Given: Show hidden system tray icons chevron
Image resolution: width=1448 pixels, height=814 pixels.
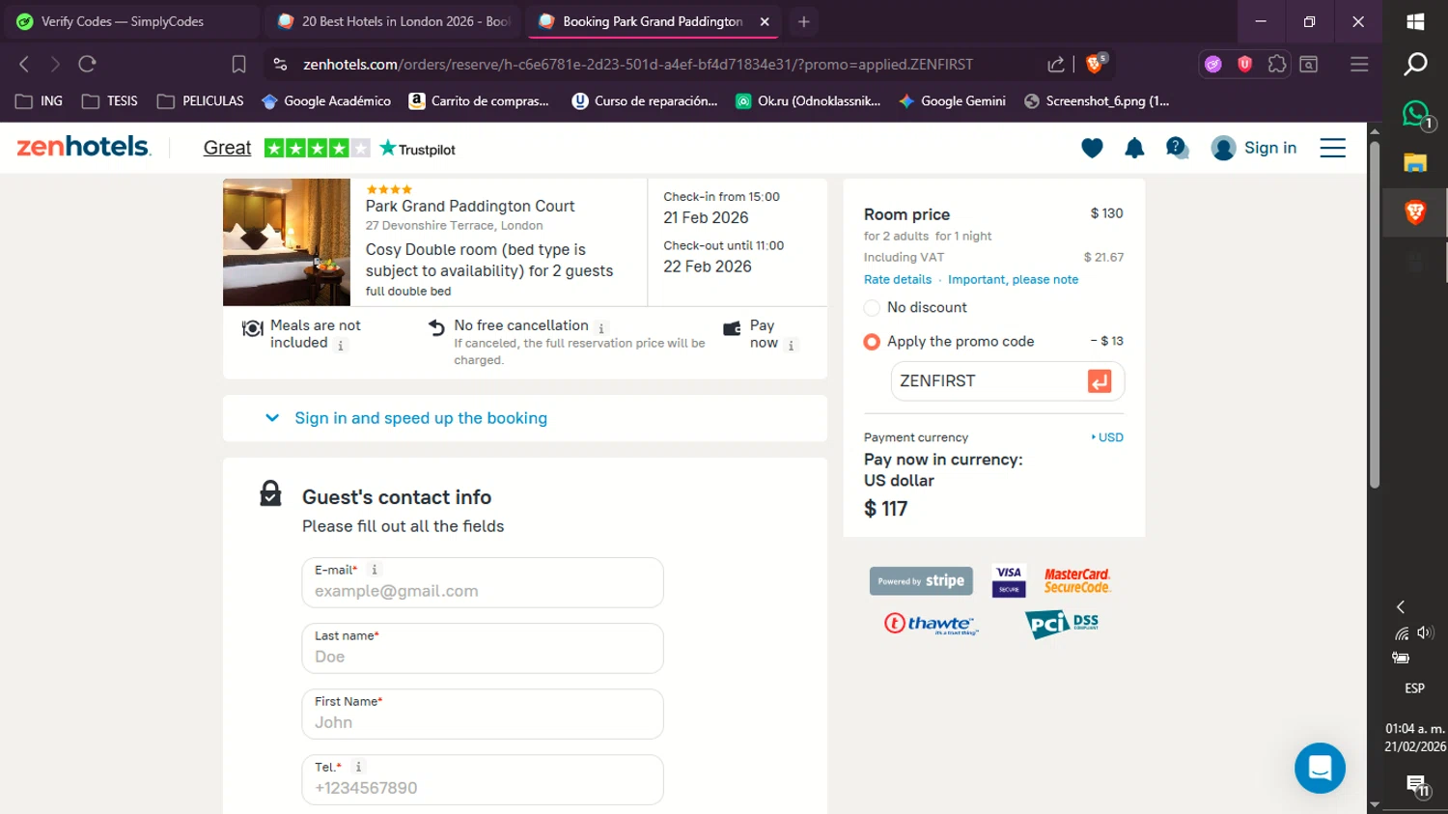Looking at the screenshot, I should click(1401, 606).
